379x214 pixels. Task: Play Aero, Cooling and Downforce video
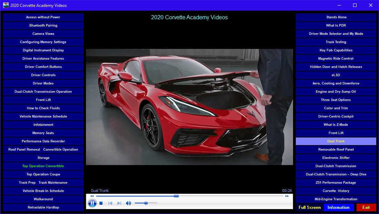336,83
